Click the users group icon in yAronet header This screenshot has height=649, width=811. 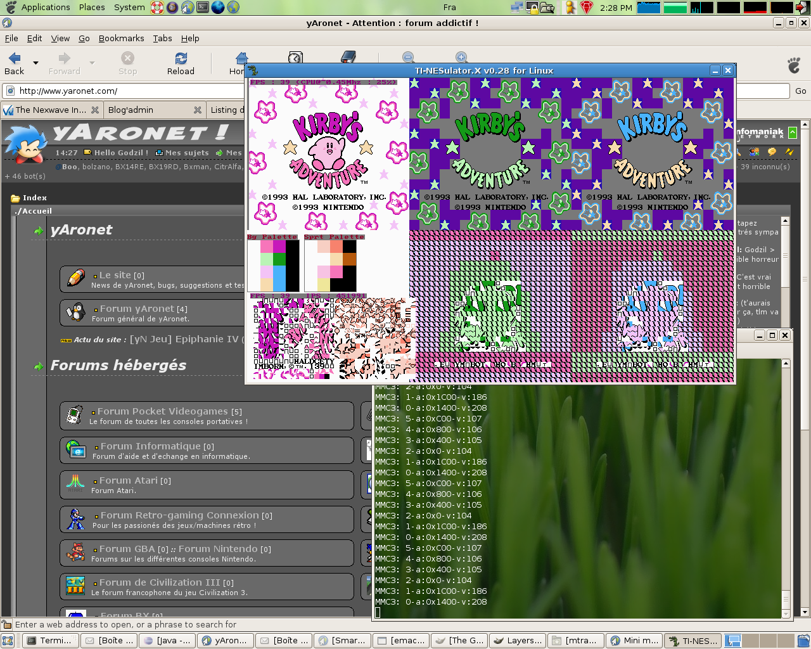point(754,152)
